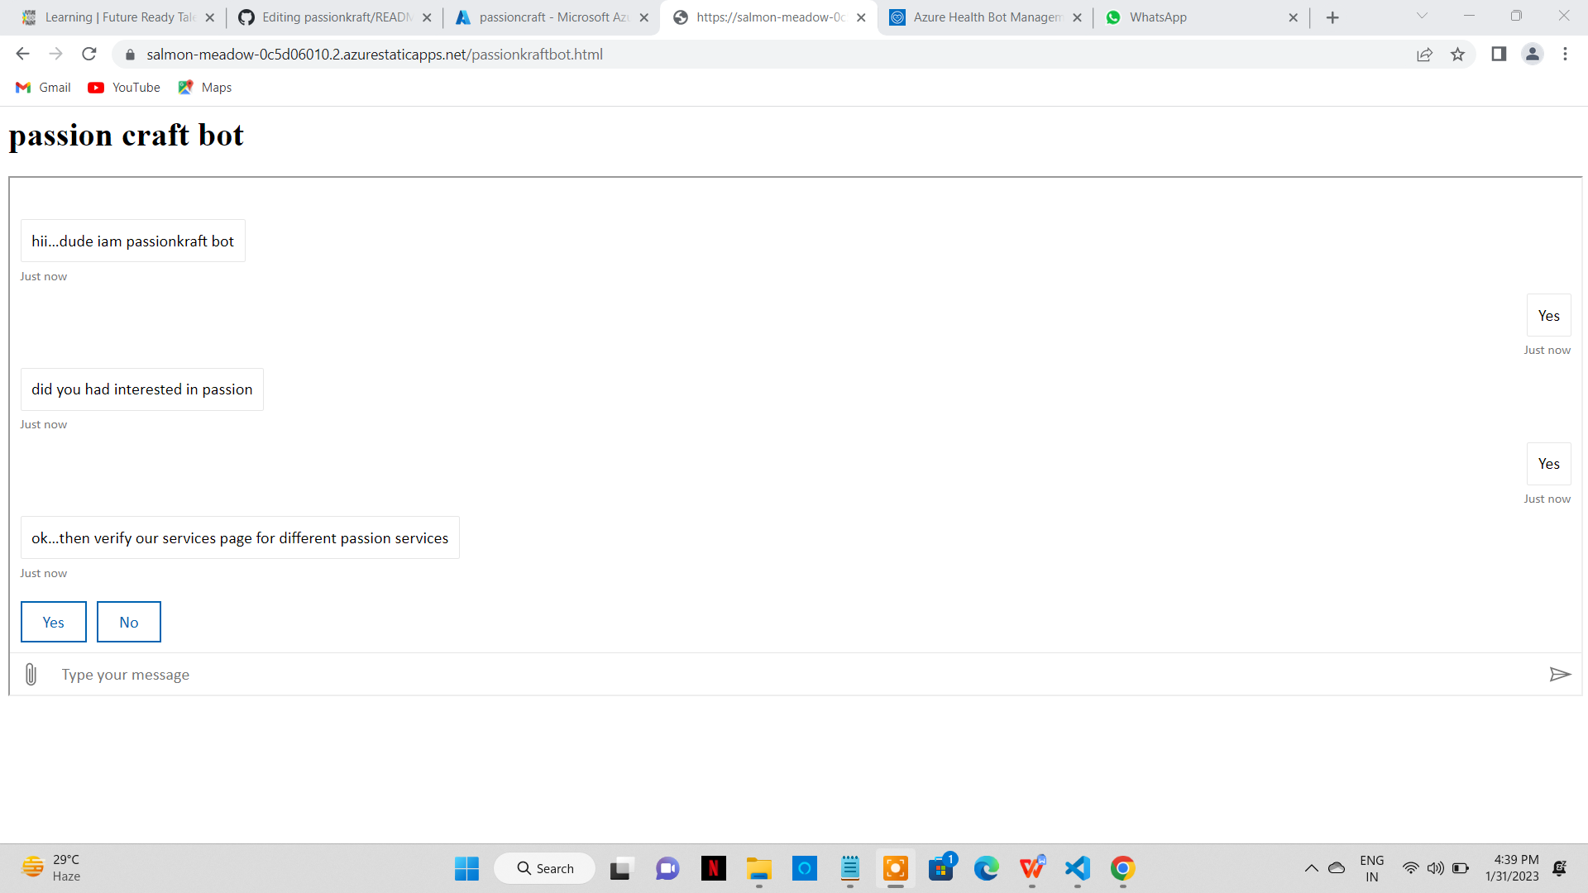Show hidden system tray icons

[1311, 868]
